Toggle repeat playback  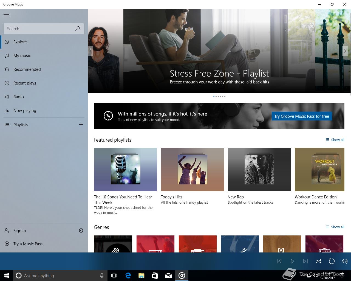pos(332,261)
